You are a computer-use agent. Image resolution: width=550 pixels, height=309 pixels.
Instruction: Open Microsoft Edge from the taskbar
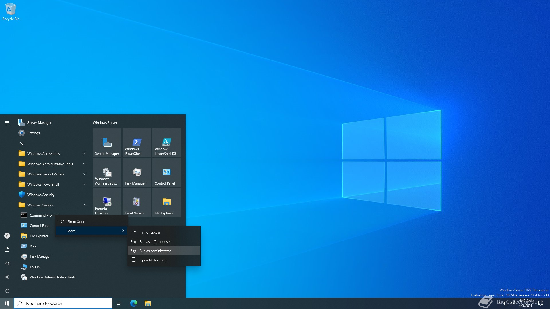pos(133,303)
